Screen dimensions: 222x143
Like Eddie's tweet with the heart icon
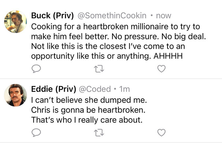161,133
